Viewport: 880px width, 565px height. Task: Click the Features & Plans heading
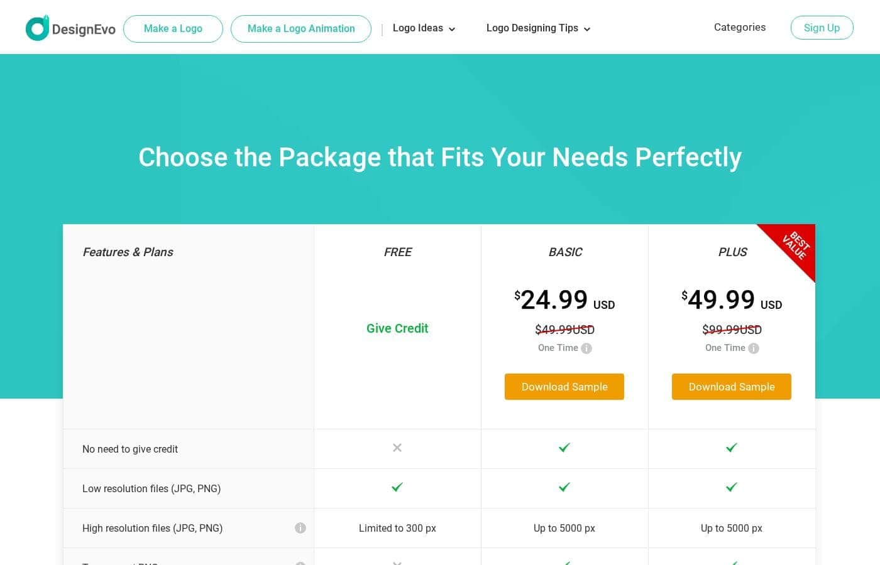128,252
